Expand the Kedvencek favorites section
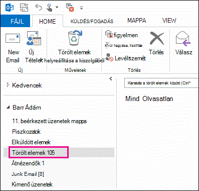The image size is (199, 191). (8, 85)
